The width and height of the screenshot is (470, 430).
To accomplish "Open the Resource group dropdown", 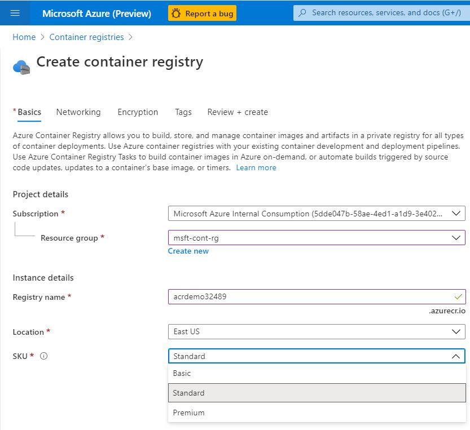I will click(456, 237).
